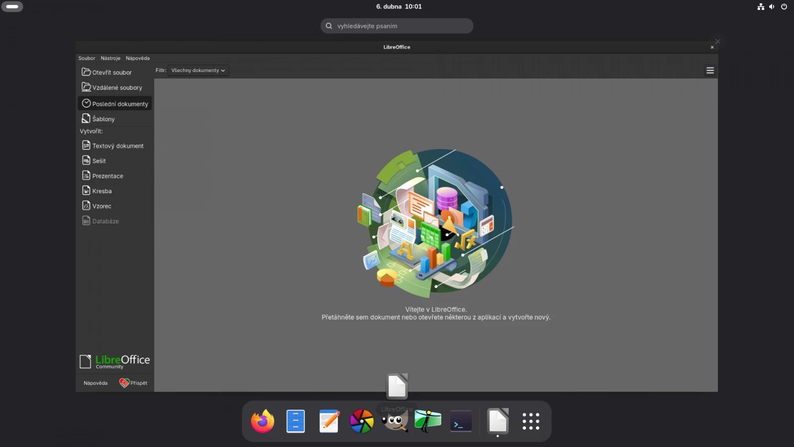This screenshot has height=447, width=794.
Task: Open the color wheel photo app in dock
Action: 362,421
